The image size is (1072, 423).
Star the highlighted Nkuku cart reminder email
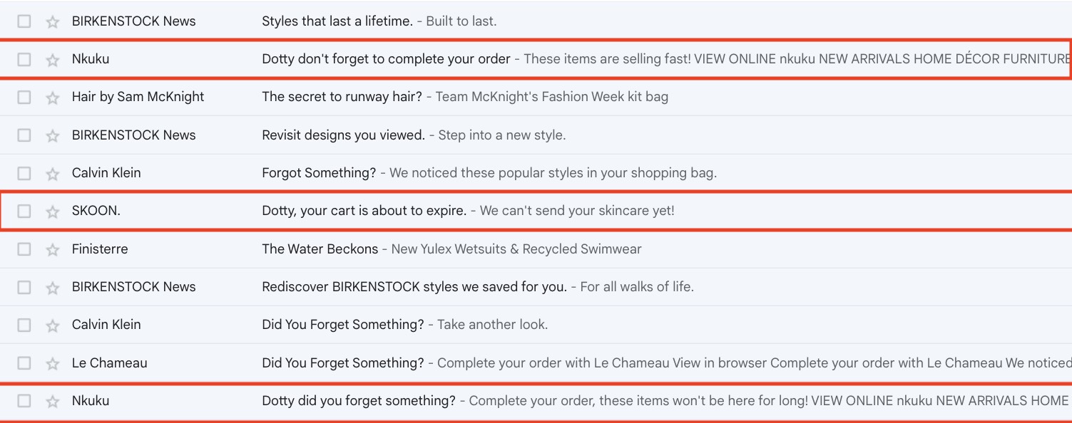click(x=52, y=58)
